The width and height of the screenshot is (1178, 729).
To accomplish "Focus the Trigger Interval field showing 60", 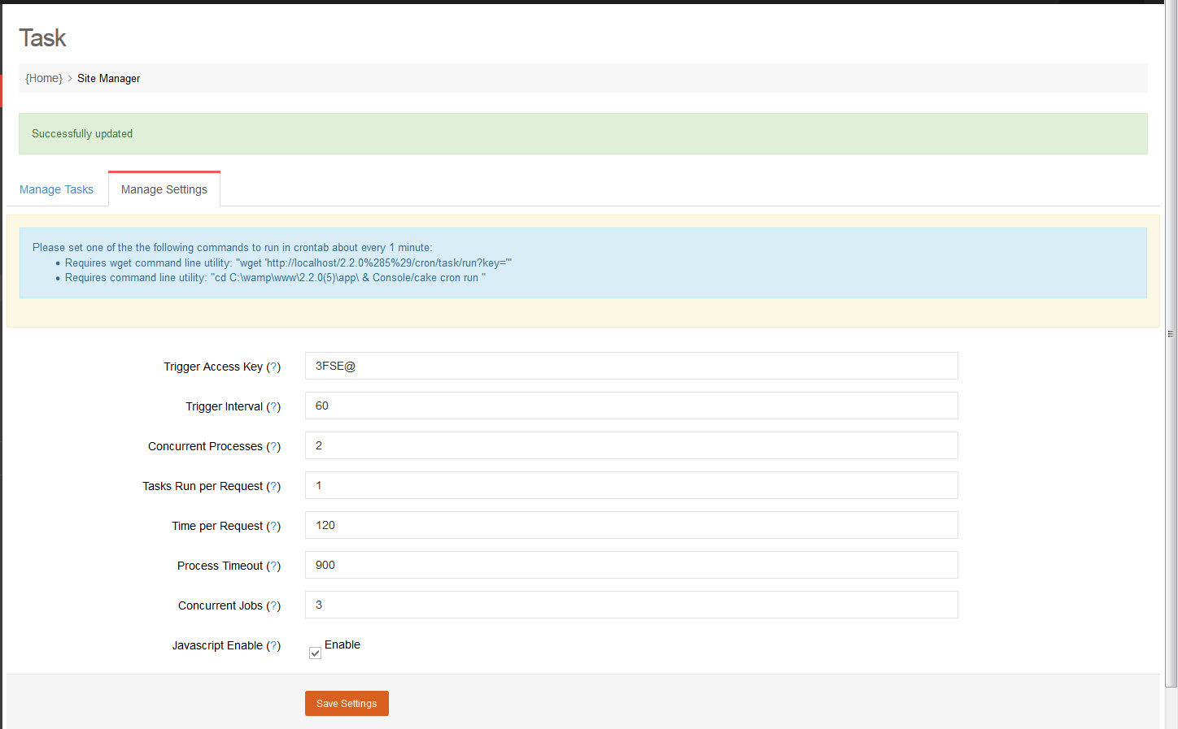I will (x=630, y=406).
